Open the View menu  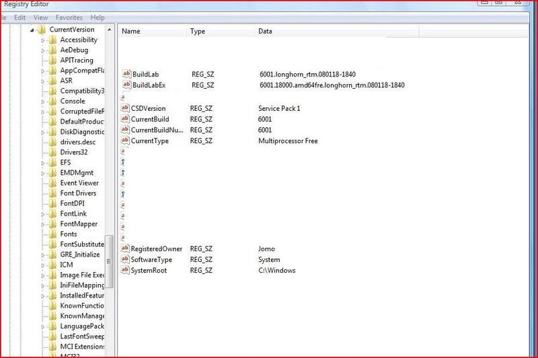(40, 17)
